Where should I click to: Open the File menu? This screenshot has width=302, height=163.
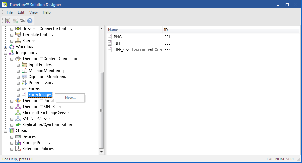pos(10,12)
